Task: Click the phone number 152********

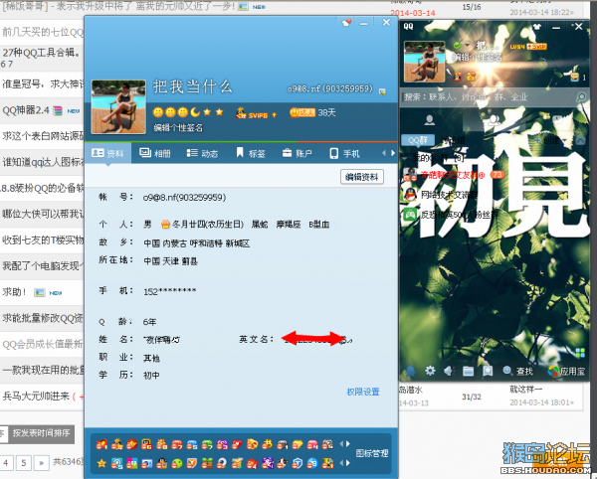Action: (x=170, y=291)
